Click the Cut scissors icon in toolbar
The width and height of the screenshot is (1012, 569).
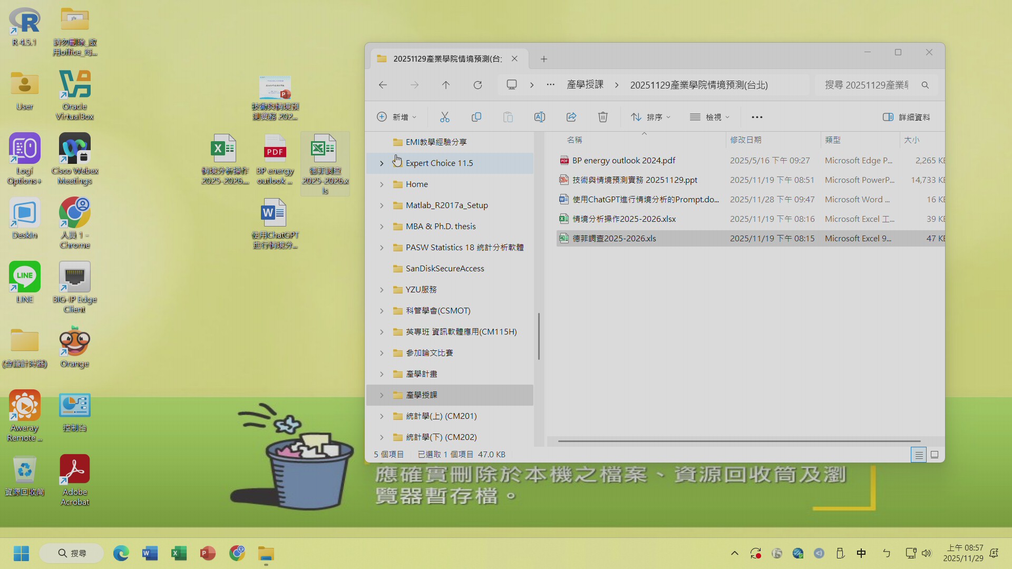click(x=444, y=117)
